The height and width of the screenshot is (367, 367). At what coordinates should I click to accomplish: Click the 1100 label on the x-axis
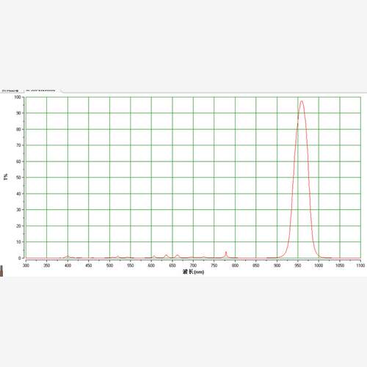(360, 265)
